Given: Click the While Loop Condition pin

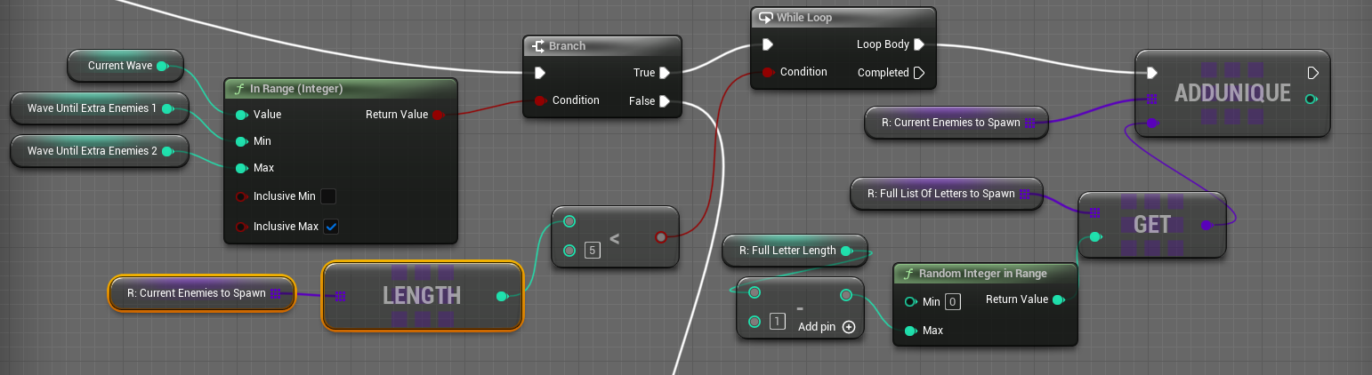Looking at the screenshot, I should (x=768, y=72).
